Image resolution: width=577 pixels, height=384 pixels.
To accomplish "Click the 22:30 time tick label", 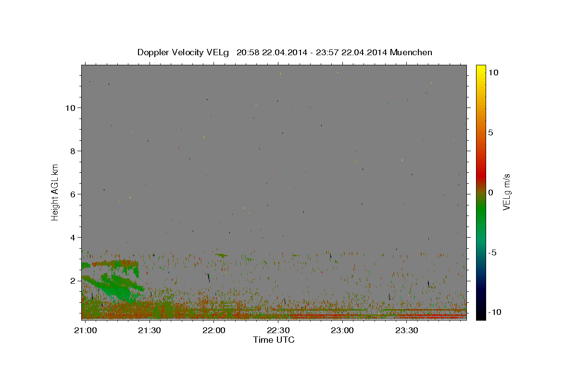I will (278, 331).
